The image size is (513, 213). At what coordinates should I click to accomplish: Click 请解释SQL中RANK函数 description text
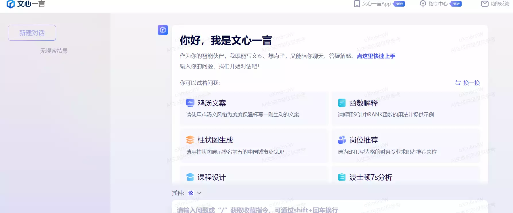pyautogui.click(x=386, y=115)
